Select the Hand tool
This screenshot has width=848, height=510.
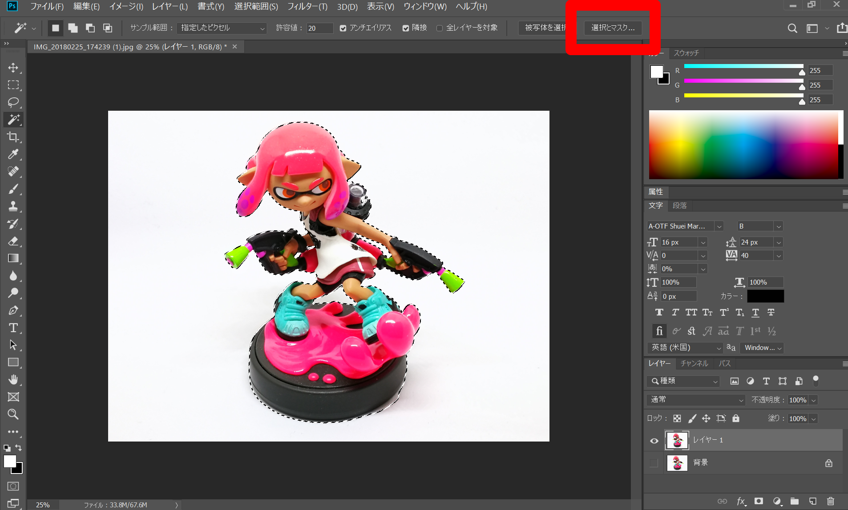[x=13, y=380]
